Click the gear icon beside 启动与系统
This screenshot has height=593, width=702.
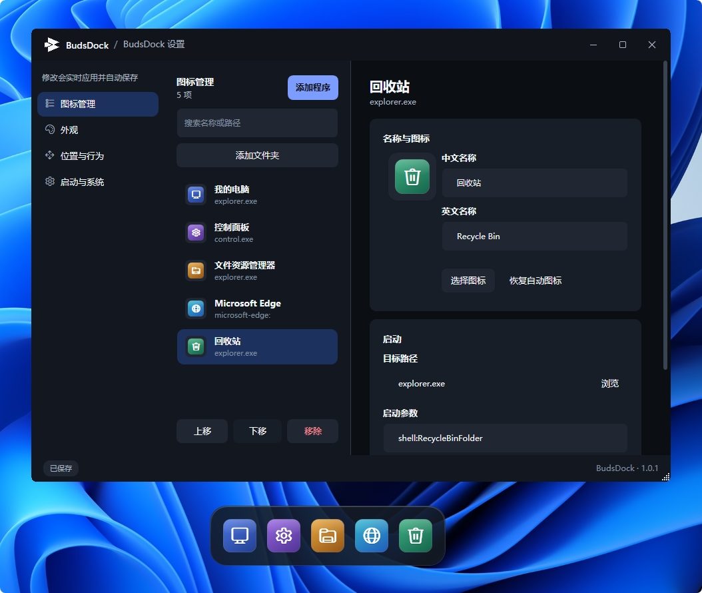click(x=50, y=181)
